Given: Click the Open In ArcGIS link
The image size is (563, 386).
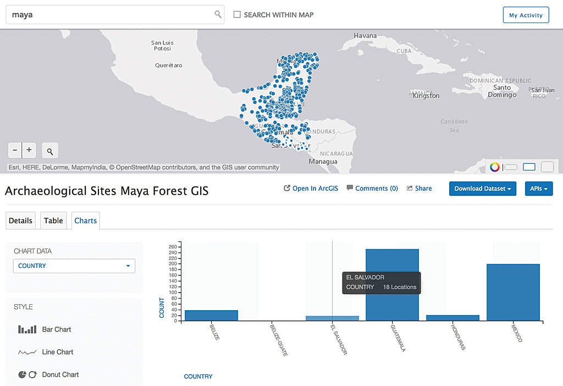Looking at the screenshot, I should click(311, 189).
